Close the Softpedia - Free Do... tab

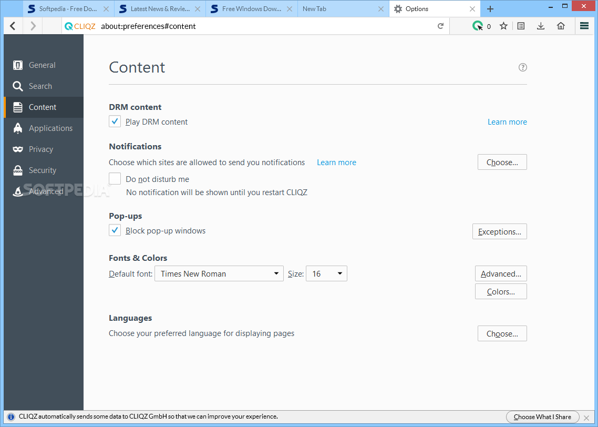coord(106,9)
